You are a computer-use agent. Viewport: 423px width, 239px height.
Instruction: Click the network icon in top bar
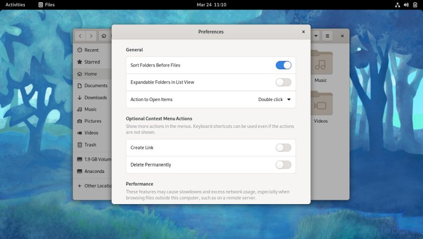[x=398, y=5]
